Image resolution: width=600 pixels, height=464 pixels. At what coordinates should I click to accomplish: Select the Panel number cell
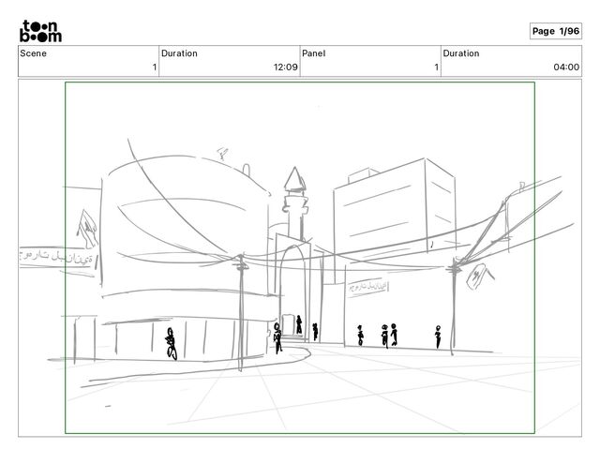pos(370,61)
